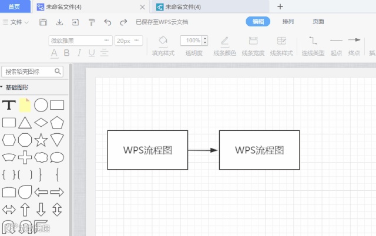This screenshot has height=236, width=376.
Task: Open 连线类型 connector type options
Action: pyautogui.click(x=313, y=46)
